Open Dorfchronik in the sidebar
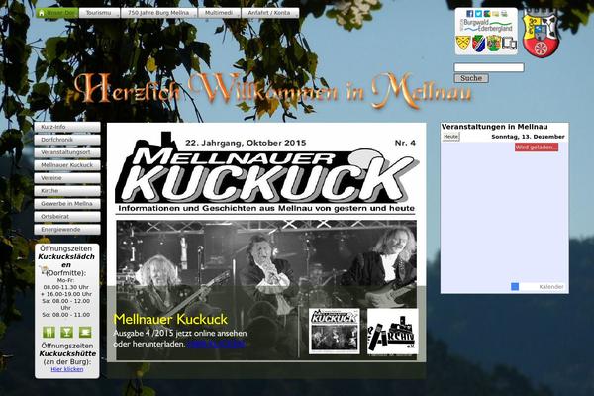 [x=67, y=140]
